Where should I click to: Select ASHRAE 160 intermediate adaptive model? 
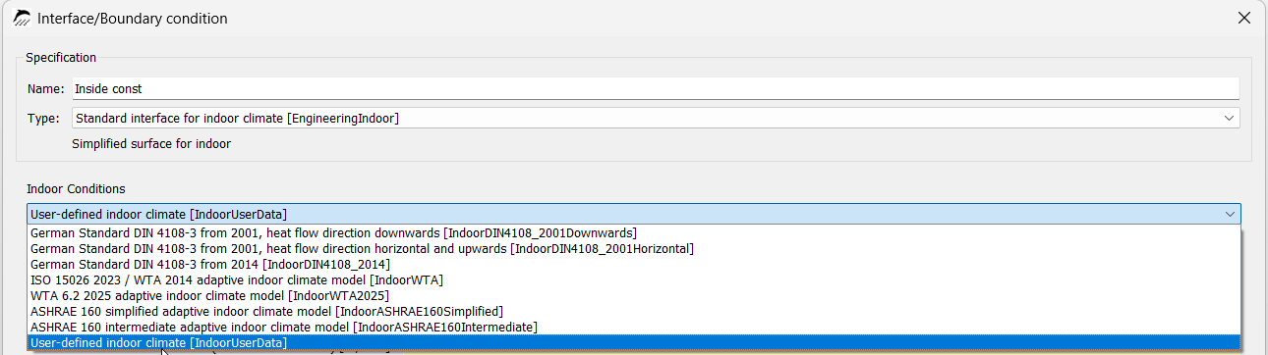click(634, 327)
